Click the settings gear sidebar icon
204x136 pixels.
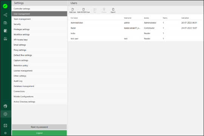click(5, 114)
